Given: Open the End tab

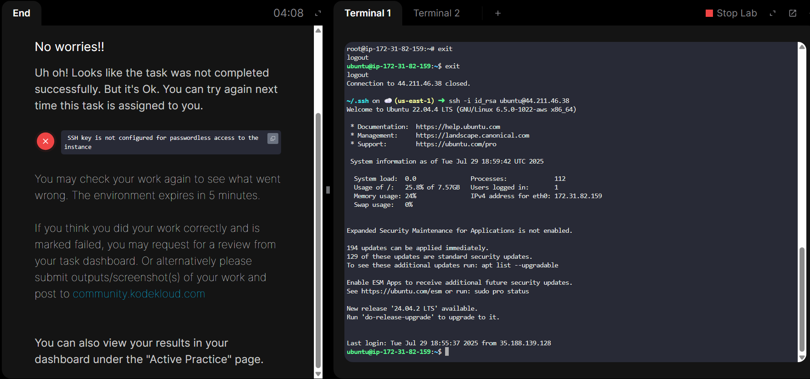Looking at the screenshot, I should [21, 13].
